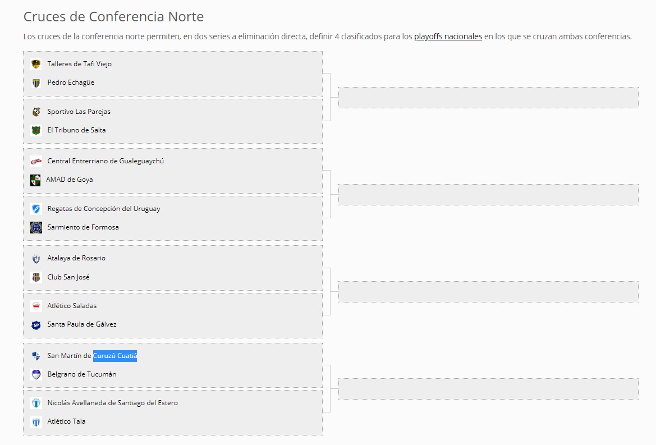Click the empty winner slot beside Talleres/Sportivo matchups
The image size is (656, 445).
[x=488, y=98]
